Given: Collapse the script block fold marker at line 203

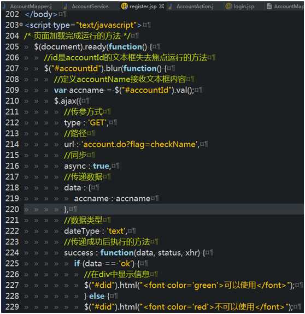Looking at the screenshot, I should coord(21,25).
